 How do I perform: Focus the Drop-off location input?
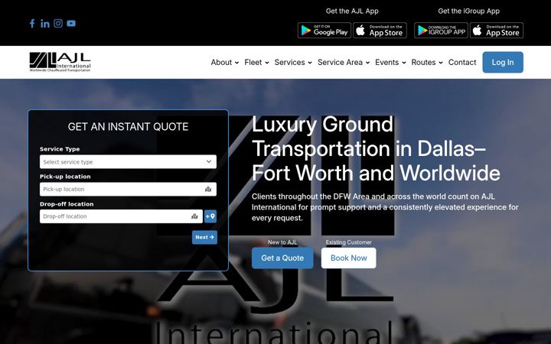click(121, 216)
